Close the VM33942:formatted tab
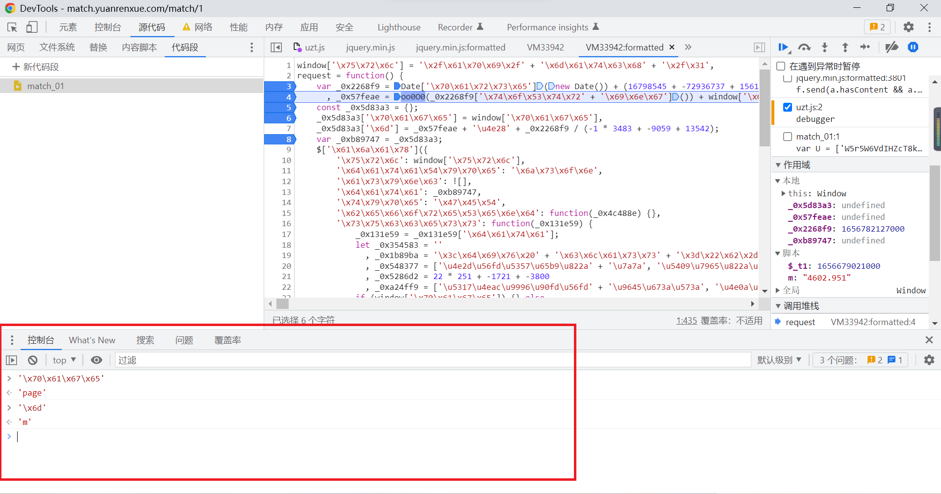This screenshot has width=941, height=494. point(672,47)
